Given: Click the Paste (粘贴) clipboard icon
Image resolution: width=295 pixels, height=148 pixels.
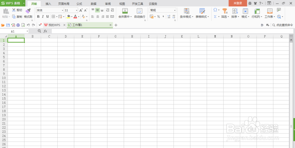Looking at the screenshot, I should (6, 11).
